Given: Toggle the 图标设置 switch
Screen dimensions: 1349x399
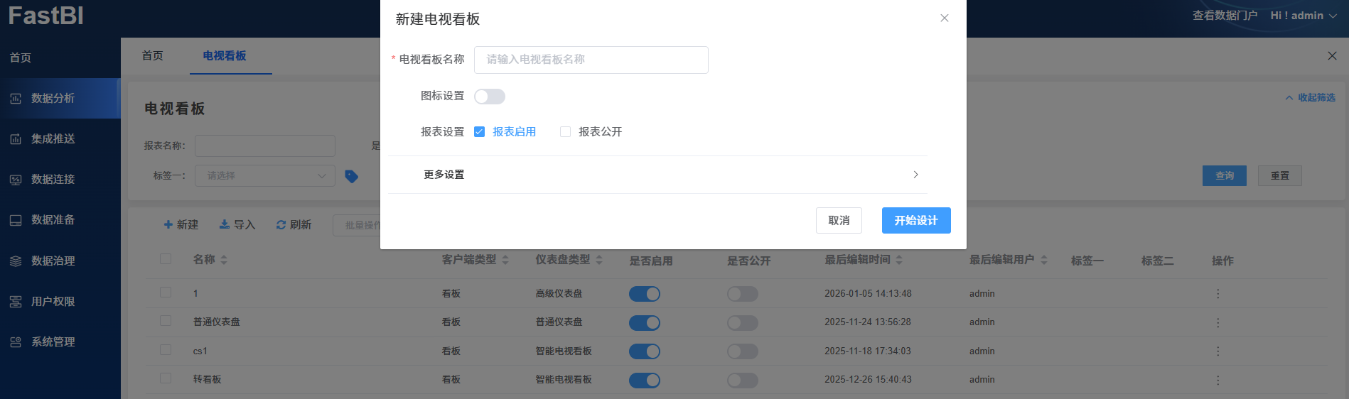Looking at the screenshot, I should 489,97.
